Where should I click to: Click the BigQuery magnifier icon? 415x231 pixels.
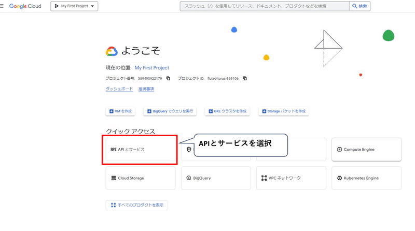pyautogui.click(x=189, y=178)
